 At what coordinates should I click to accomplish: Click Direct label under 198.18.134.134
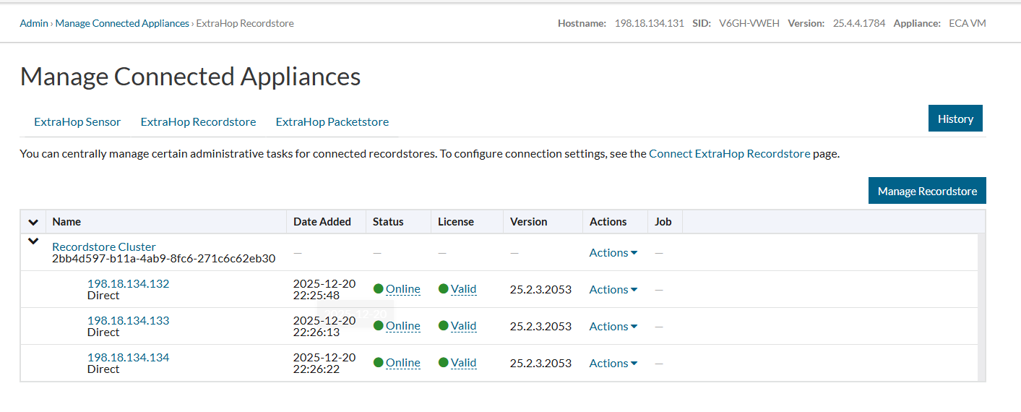point(103,369)
